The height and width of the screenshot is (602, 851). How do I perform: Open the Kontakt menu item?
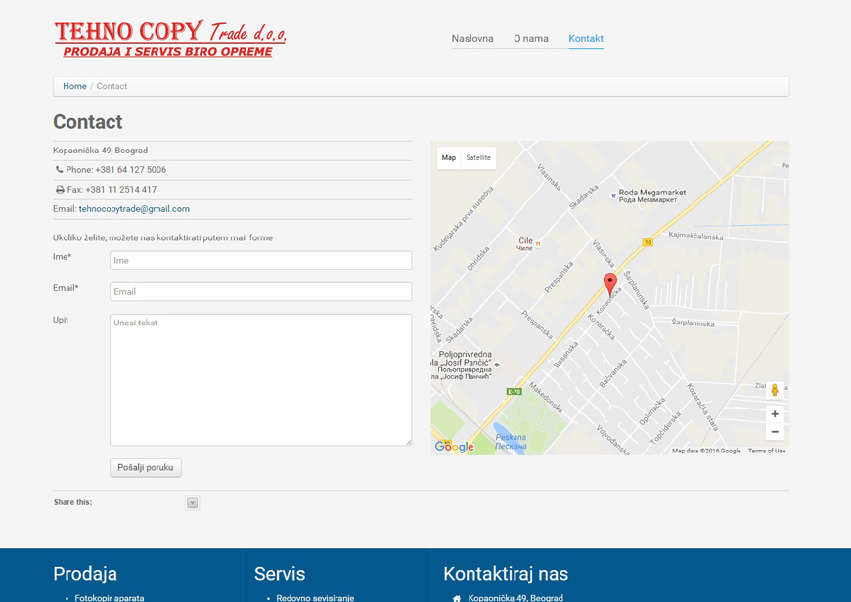click(x=586, y=39)
